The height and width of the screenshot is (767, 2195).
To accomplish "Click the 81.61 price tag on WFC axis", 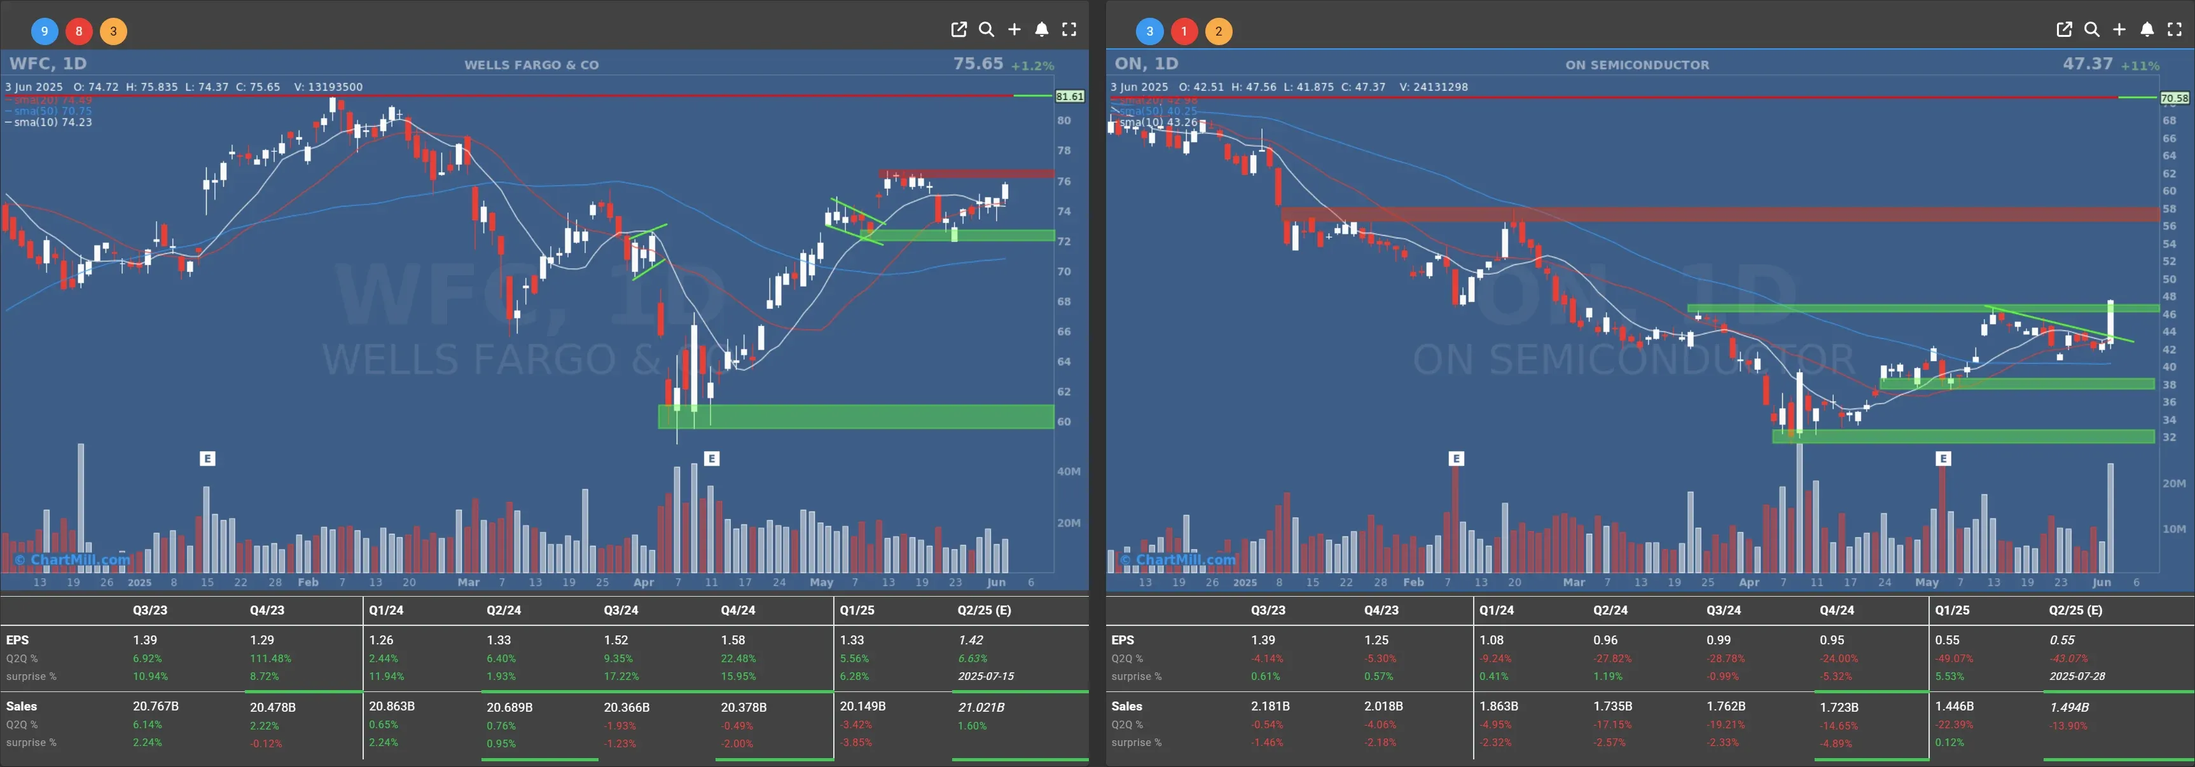I will pyautogui.click(x=1069, y=96).
